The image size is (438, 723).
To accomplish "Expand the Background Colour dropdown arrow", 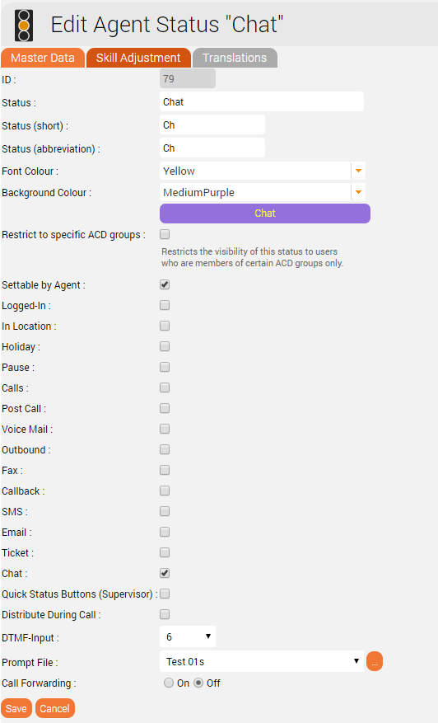I will (x=358, y=192).
